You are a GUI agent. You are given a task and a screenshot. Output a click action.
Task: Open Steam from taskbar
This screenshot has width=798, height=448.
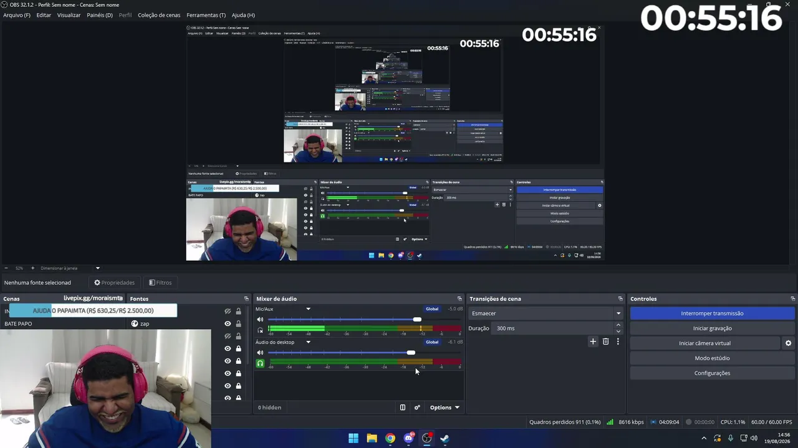(x=445, y=438)
